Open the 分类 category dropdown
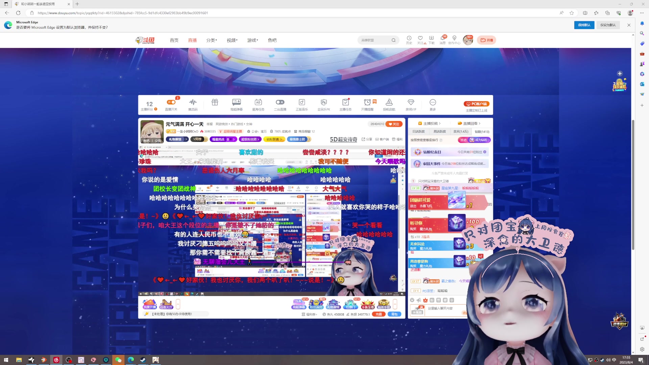 (211, 40)
